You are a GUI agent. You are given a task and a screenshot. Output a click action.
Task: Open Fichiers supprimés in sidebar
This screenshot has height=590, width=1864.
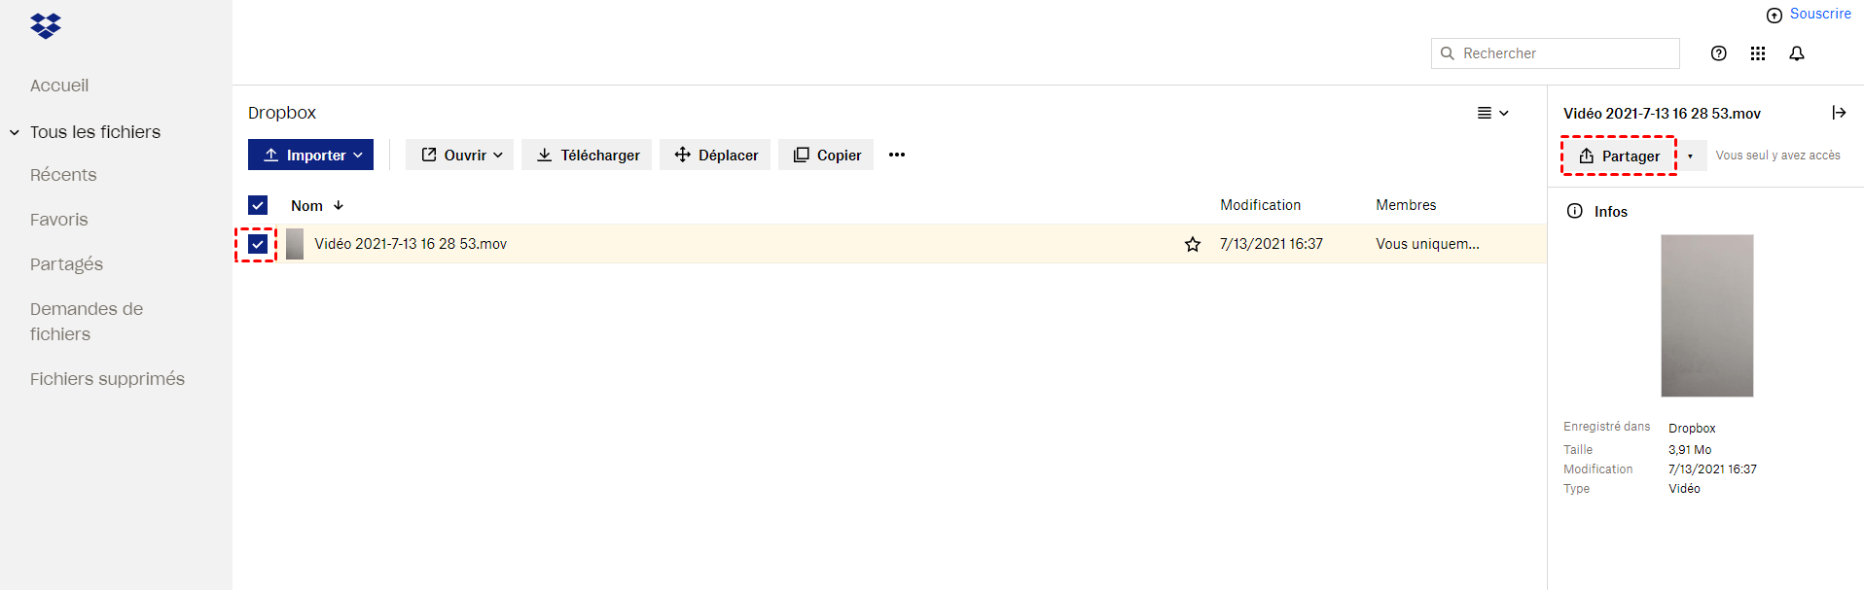pyautogui.click(x=107, y=379)
